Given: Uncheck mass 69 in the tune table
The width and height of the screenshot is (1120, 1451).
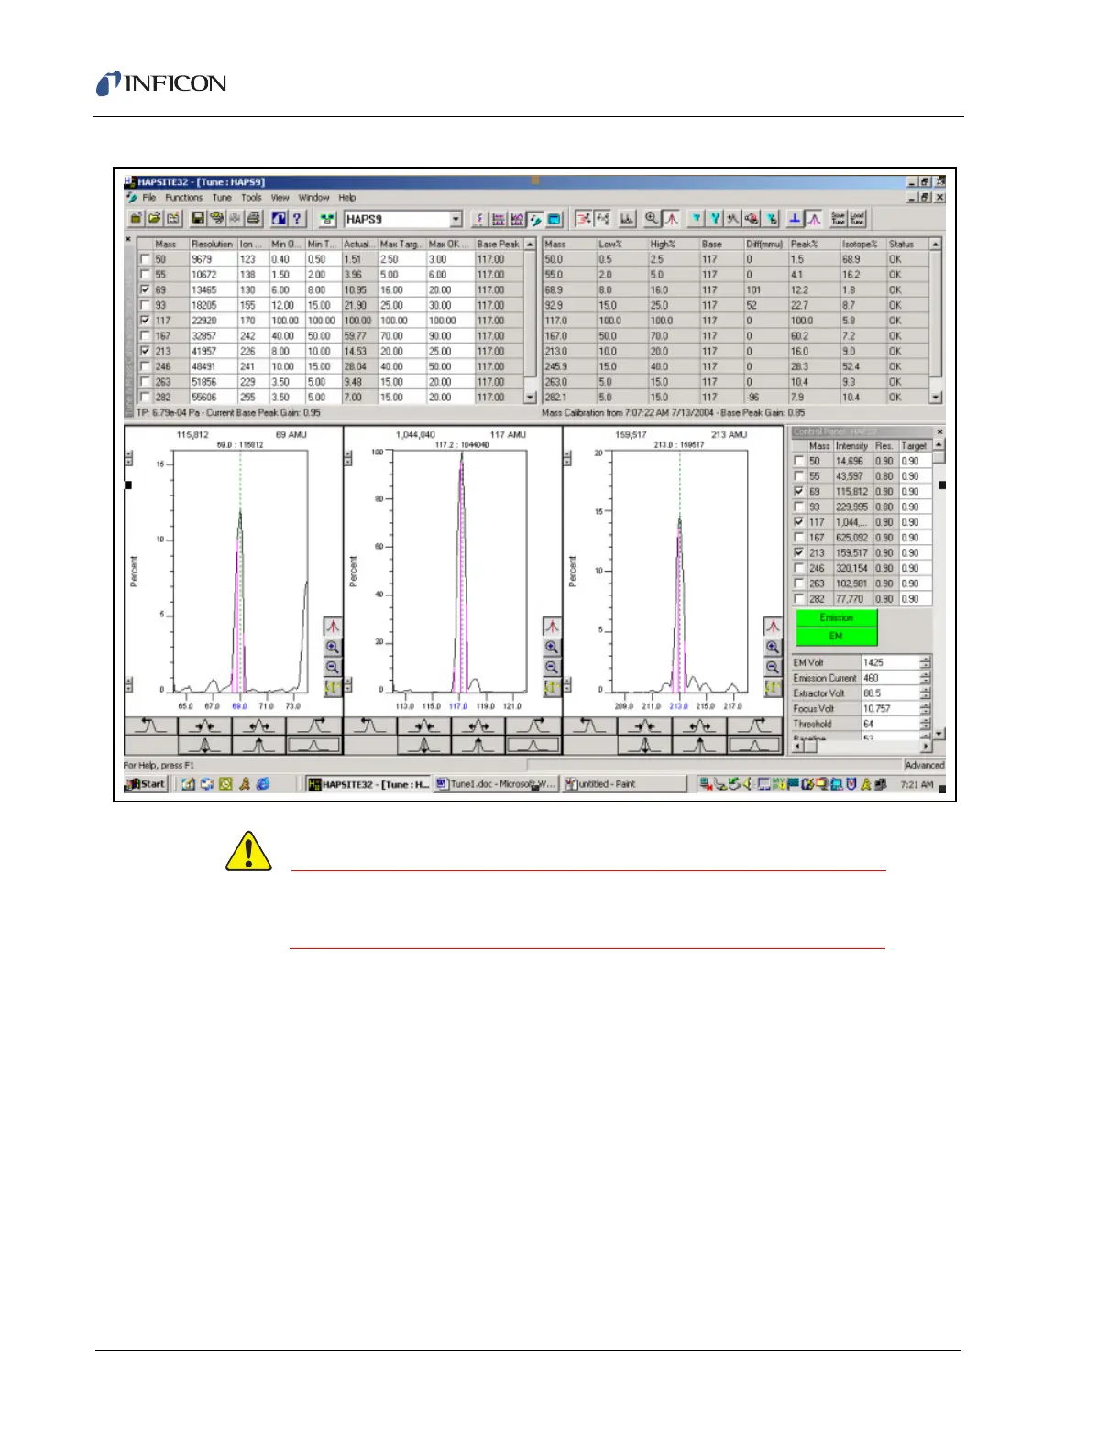Looking at the screenshot, I should click(145, 289).
